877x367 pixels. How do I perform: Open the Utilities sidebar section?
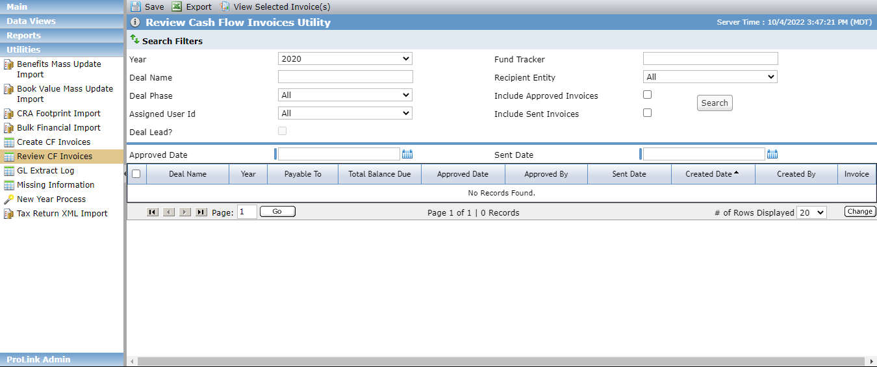(62, 49)
